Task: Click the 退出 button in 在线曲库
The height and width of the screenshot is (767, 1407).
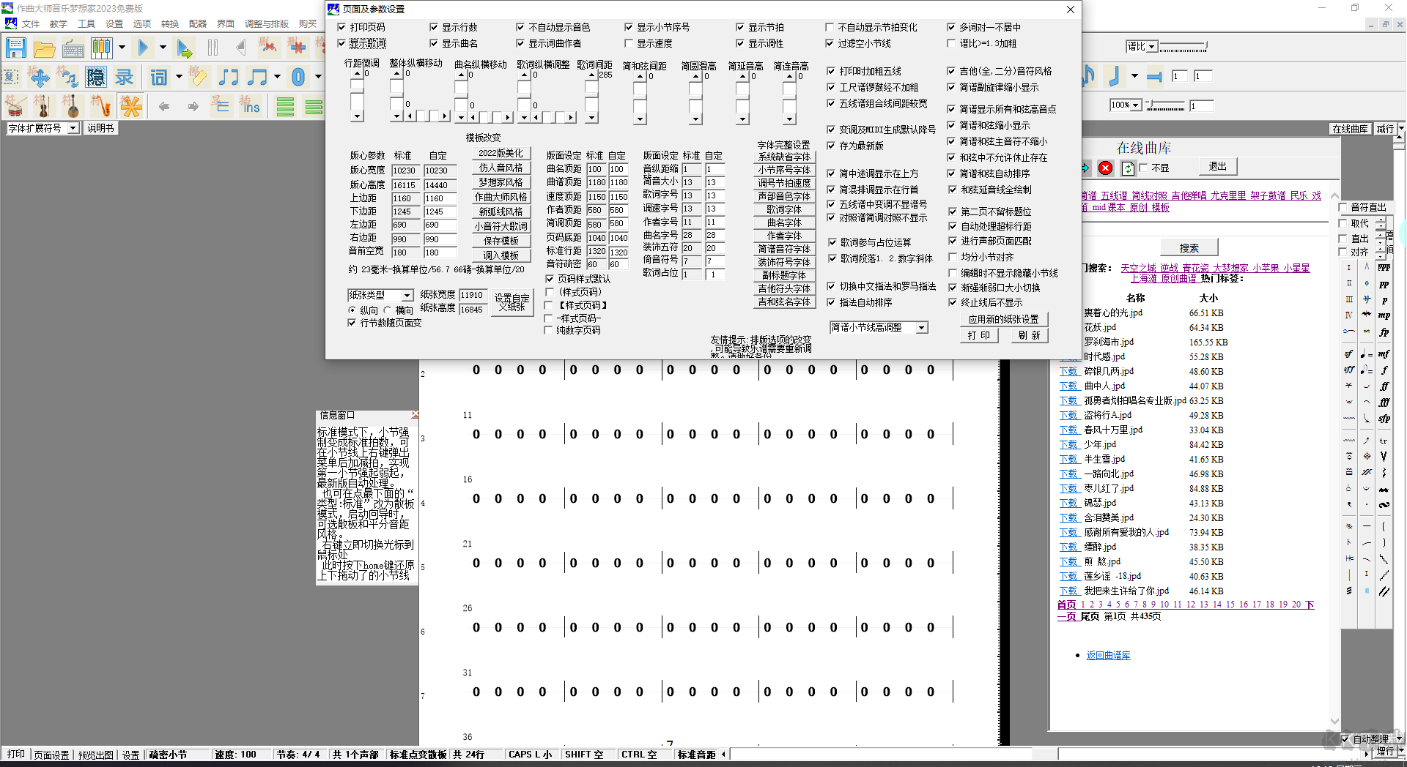Action: (x=1217, y=167)
